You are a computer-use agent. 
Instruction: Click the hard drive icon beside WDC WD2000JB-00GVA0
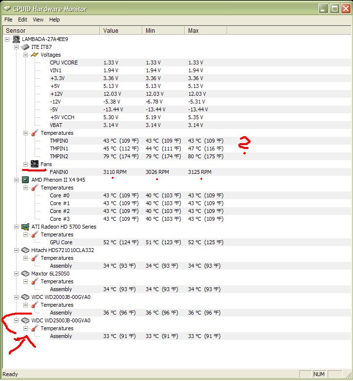(25, 297)
